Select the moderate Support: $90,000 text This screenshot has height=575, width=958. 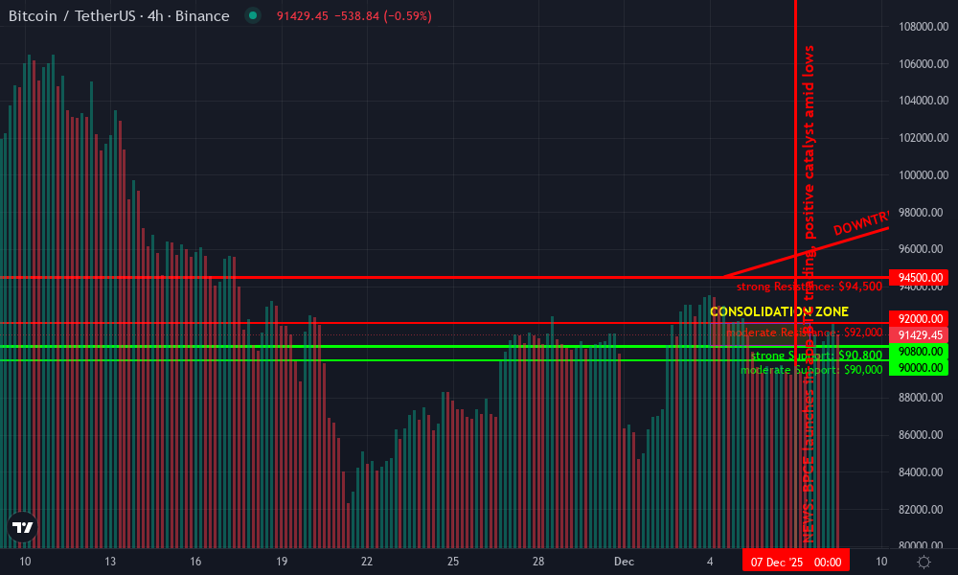click(813, 370)
